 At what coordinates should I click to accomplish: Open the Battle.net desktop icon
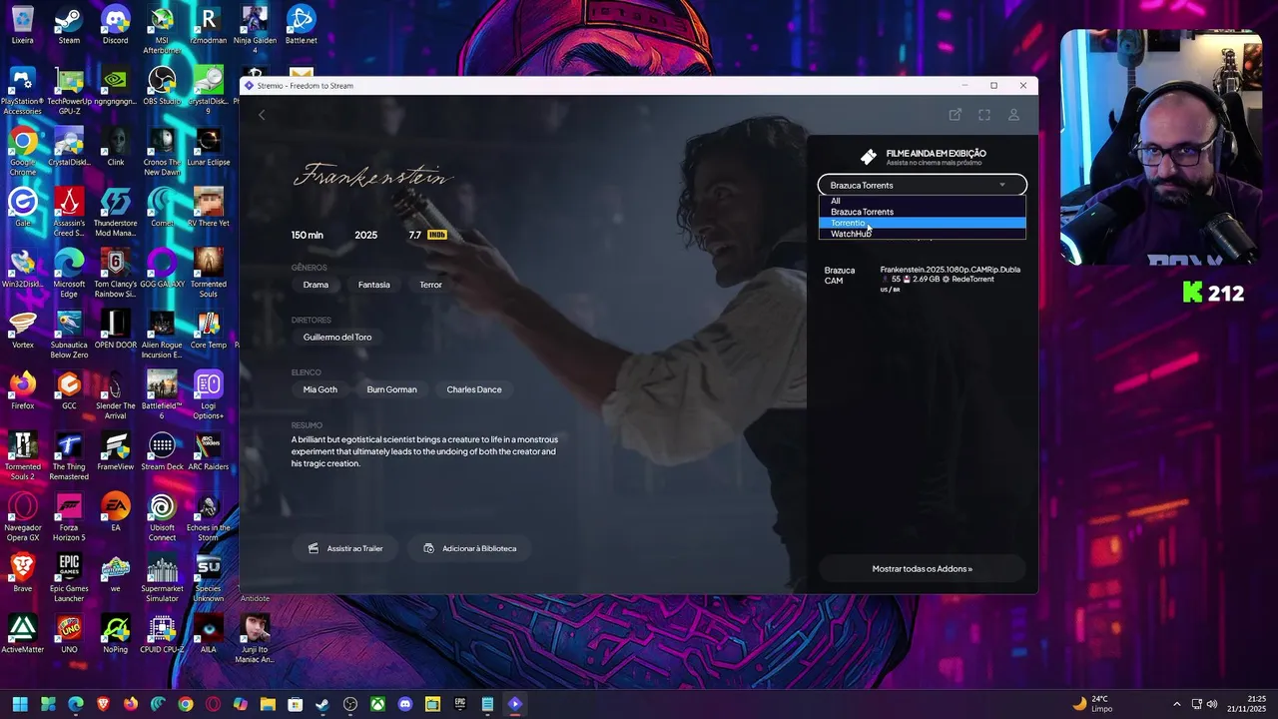pyautogui.click(x=301, y=25)
